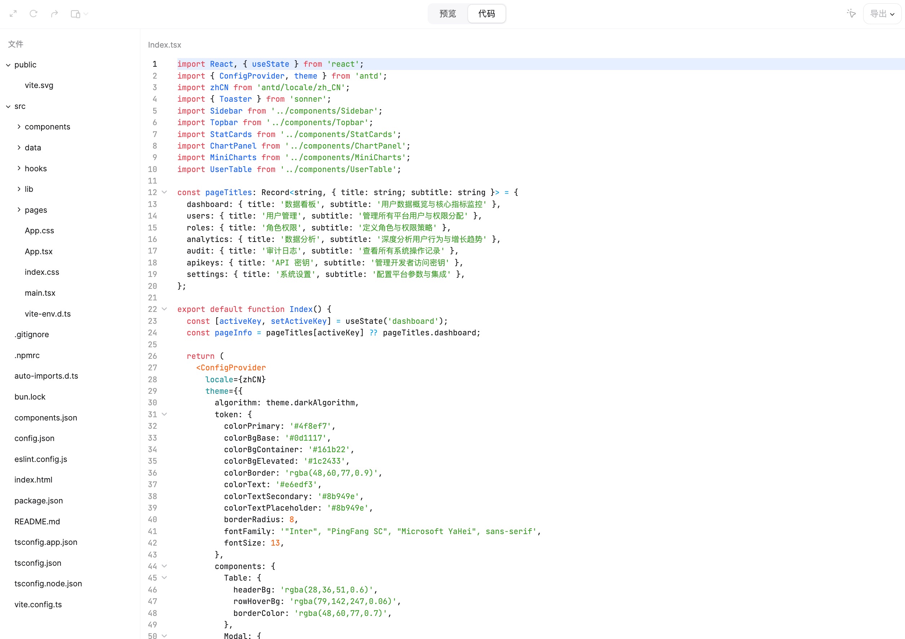Open the 导出 export dropdown
905x639 pixels.
[x=882, y=14]
